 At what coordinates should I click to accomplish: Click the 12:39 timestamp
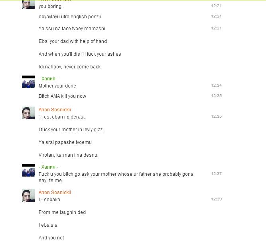tap(216, 199)
